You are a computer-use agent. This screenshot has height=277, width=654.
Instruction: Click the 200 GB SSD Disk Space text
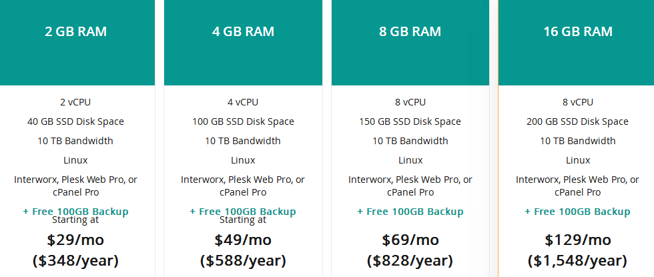point(577,121)
